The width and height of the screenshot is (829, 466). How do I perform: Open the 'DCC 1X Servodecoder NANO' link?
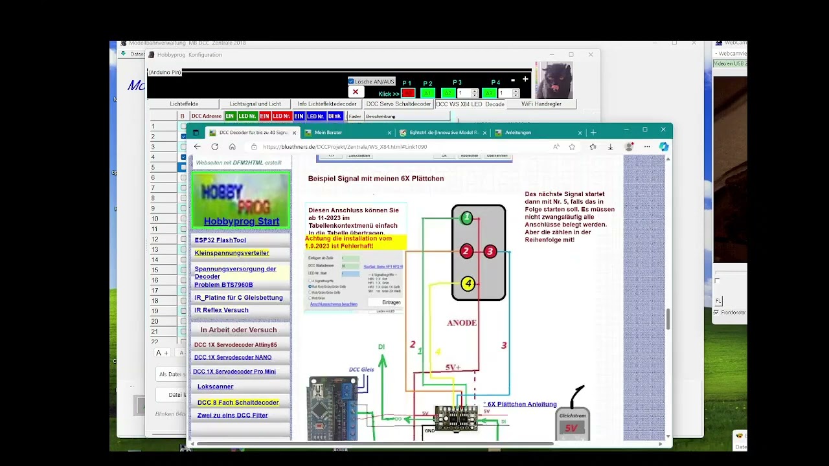233,357
